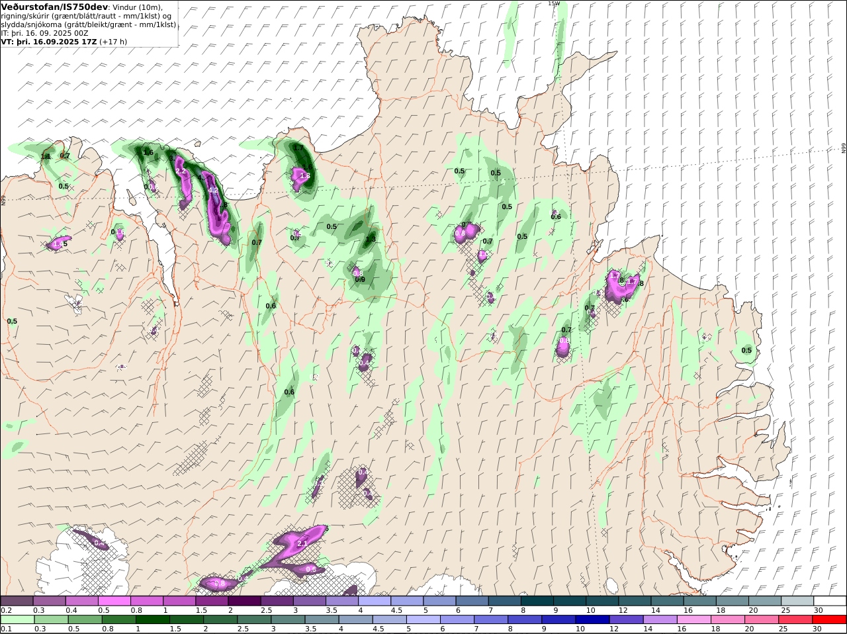Pick the grey swatch between 20 and 25 in the top legend row
The height and width of the screenshot is (634, 847).
pos(764,601)
